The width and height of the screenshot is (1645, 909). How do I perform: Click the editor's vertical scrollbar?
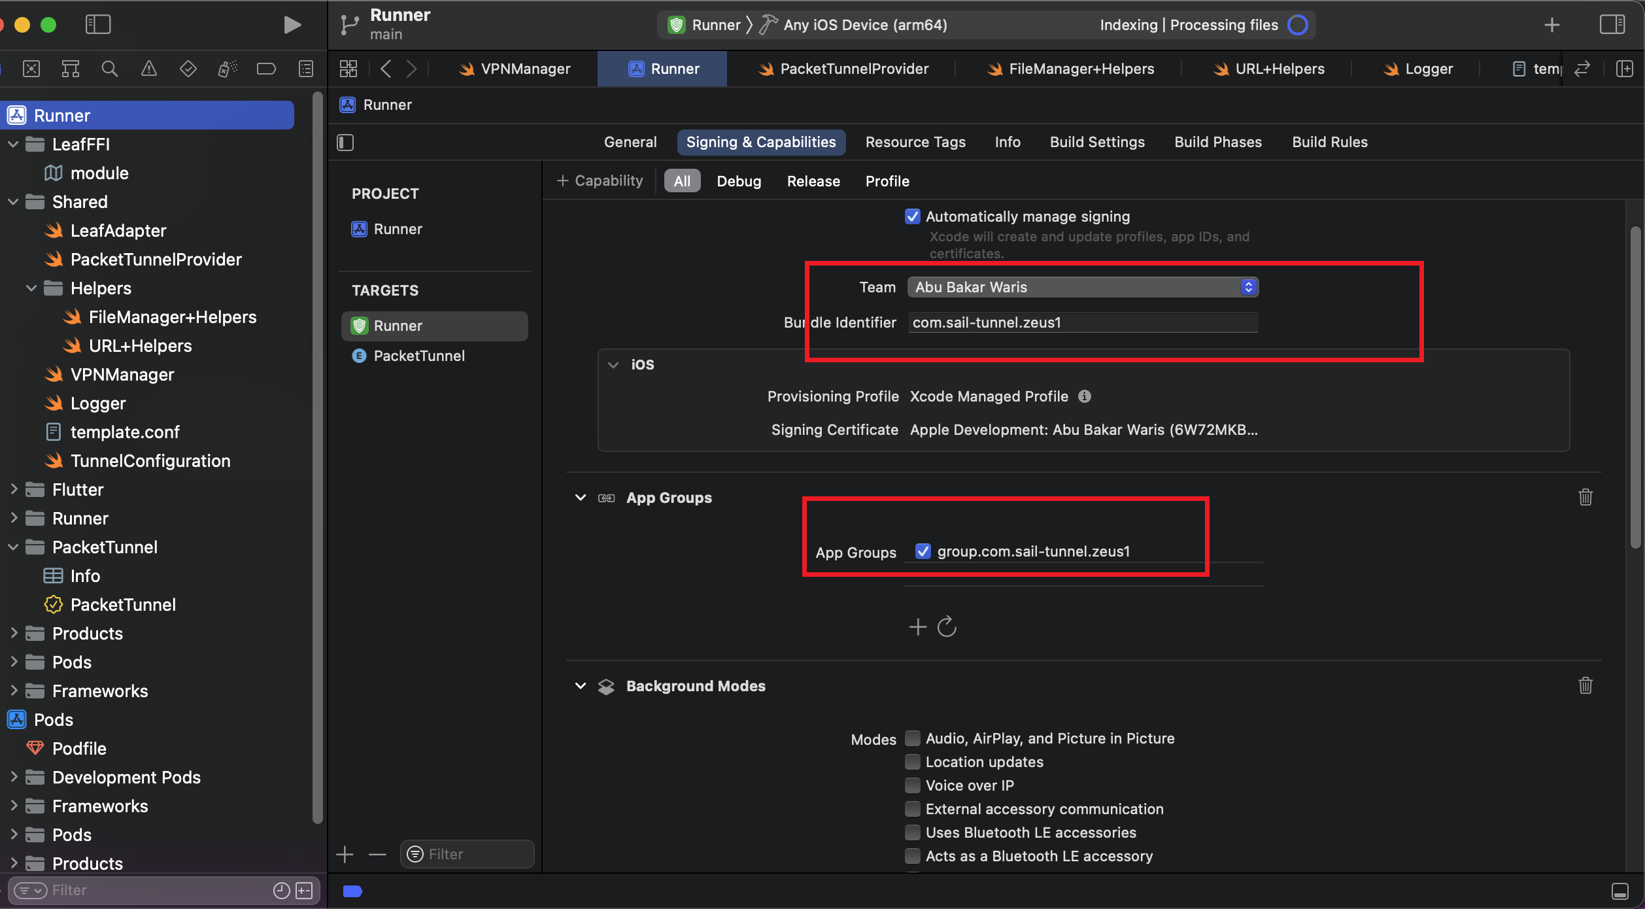(1635, 386)
